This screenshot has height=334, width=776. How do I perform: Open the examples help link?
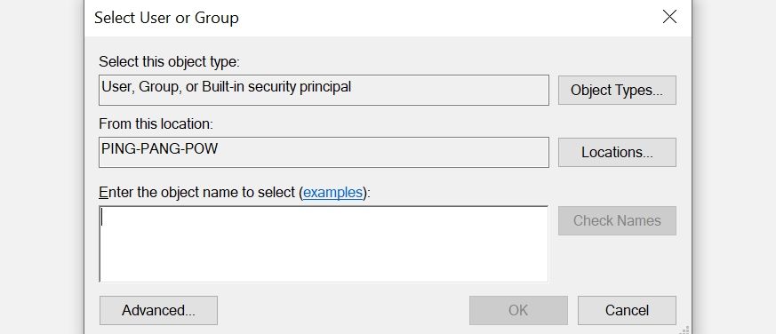(332, 192)
